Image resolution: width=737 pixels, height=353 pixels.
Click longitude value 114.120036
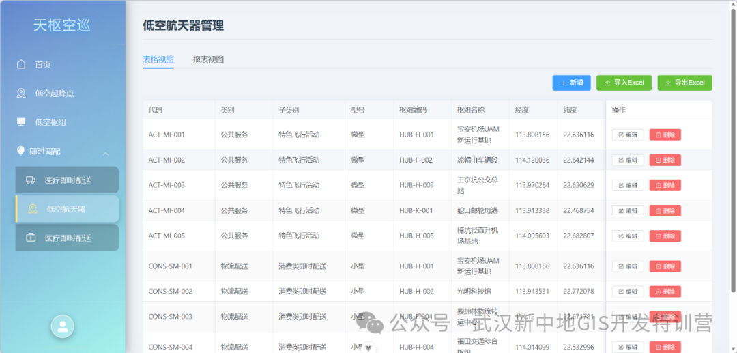pyautogui.click(x=532, y=160)
